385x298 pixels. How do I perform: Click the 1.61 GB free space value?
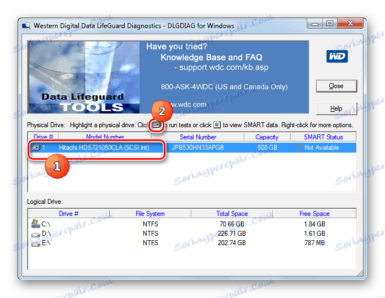click(314, 233)
